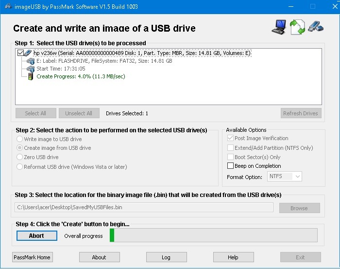
Task: Click the USB flash drive icon in the header
Action: [316, 26]
